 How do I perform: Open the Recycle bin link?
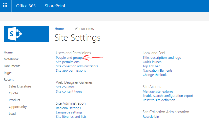151,116
